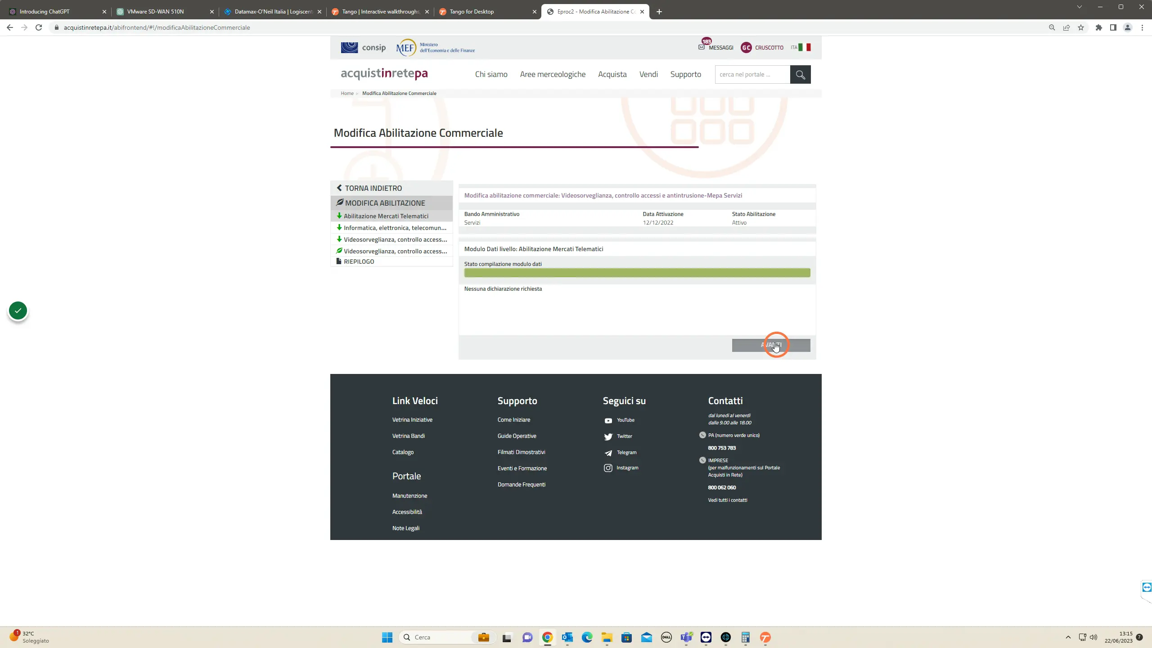Focus the cerca nel portale search field

tap(752, 75)
